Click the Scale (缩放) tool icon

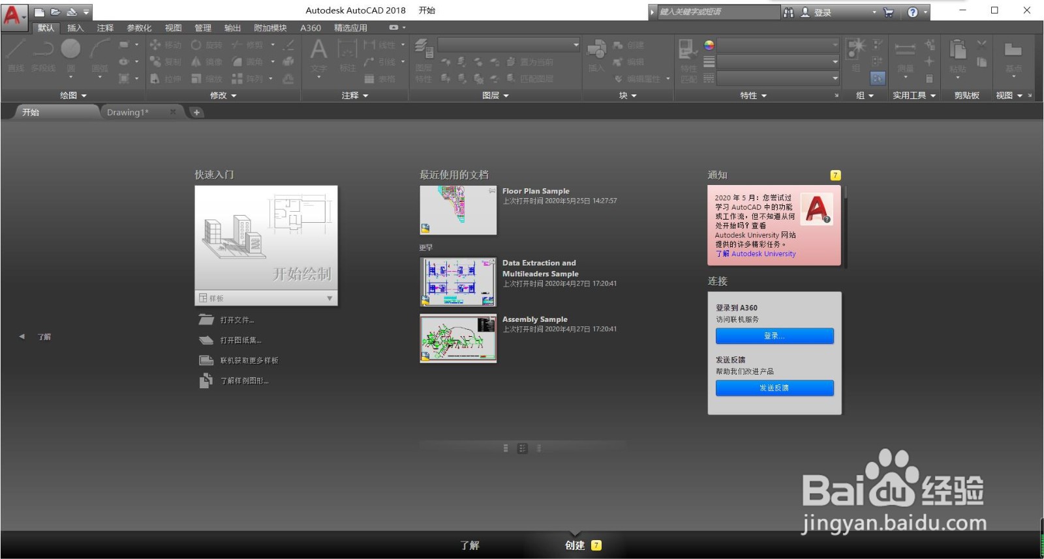[196, 78]
